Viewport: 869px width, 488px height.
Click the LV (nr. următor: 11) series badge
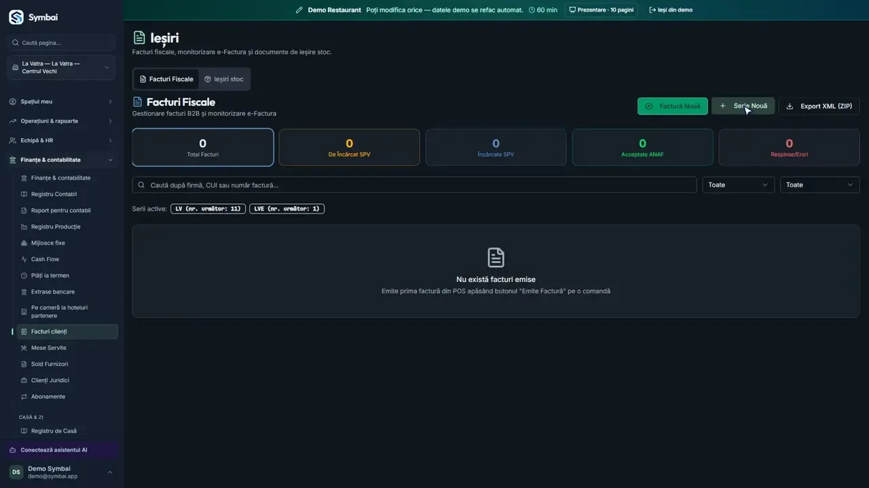[208, 209]
